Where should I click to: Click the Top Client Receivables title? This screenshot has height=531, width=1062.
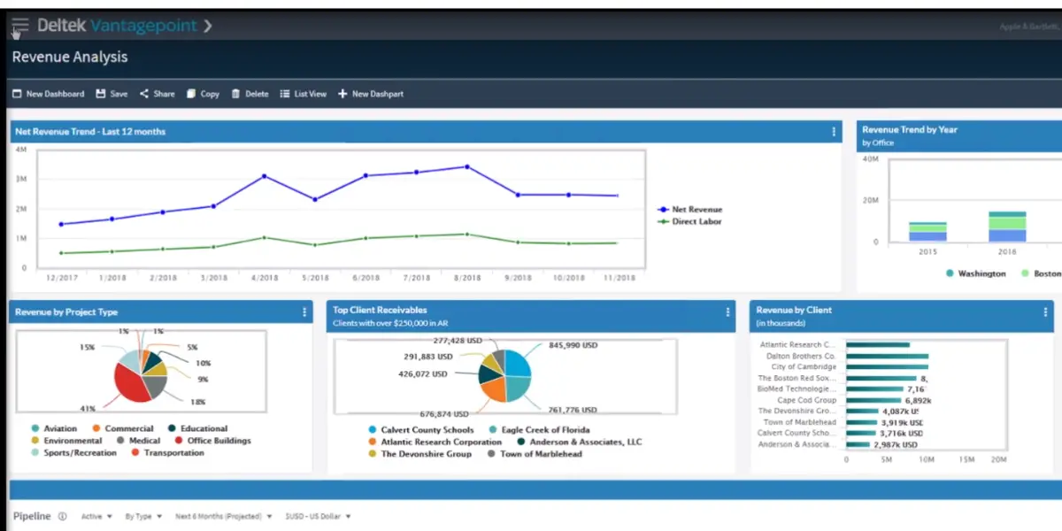coord(380,310)
